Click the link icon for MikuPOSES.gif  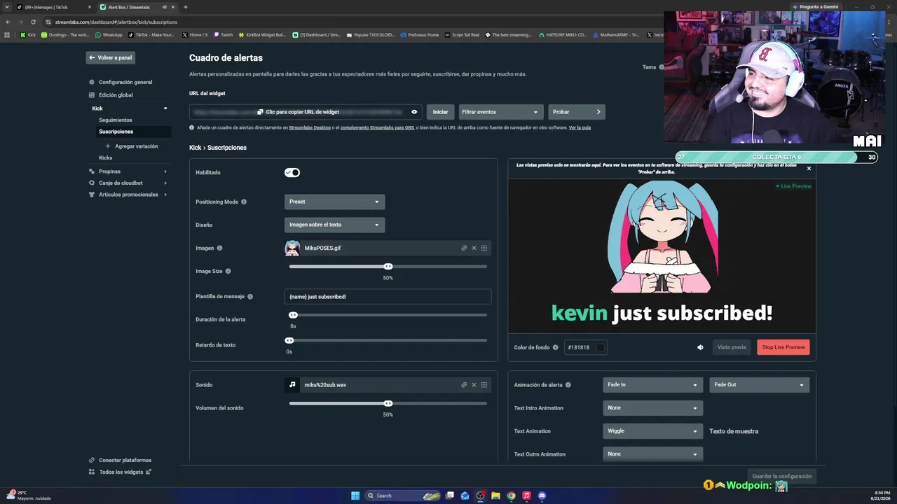coord(464,248)
